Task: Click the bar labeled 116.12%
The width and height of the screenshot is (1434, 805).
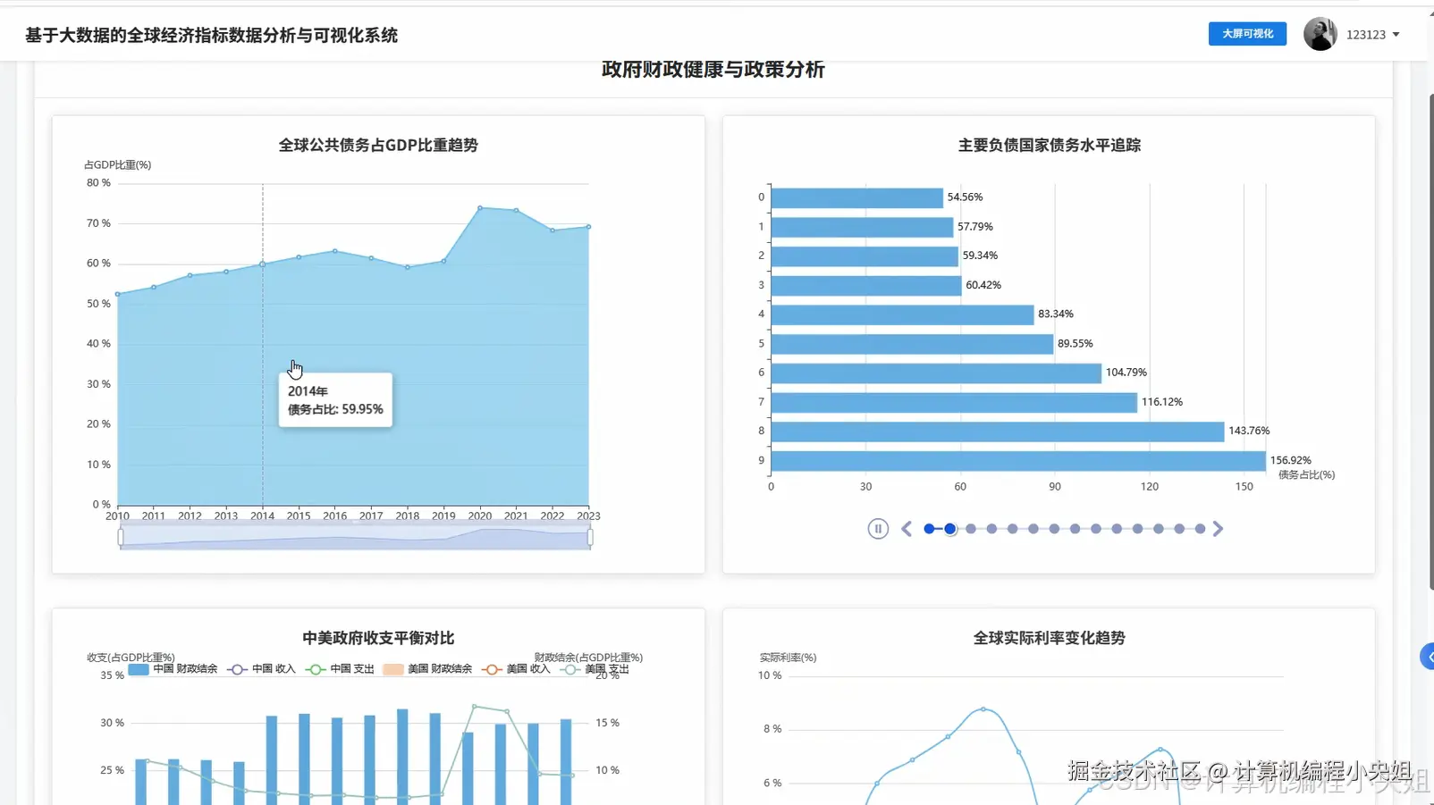Action: point(954,402)
